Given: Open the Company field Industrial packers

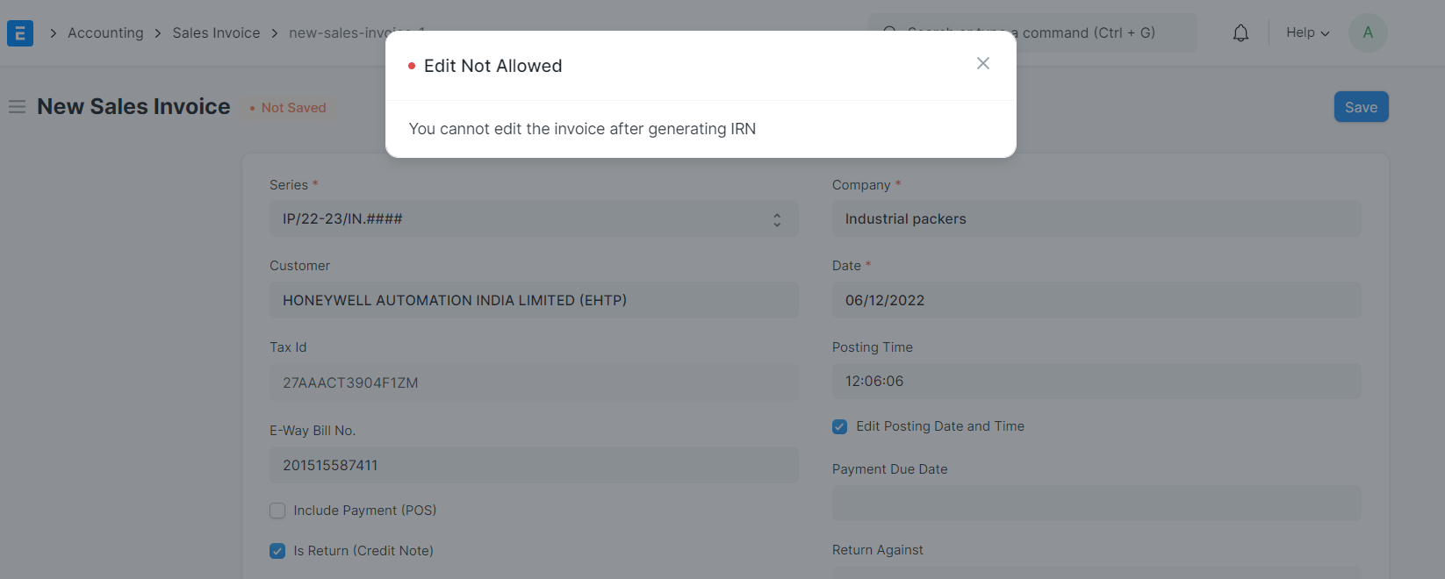Looking at the screenshot, I should [1096, 218].
